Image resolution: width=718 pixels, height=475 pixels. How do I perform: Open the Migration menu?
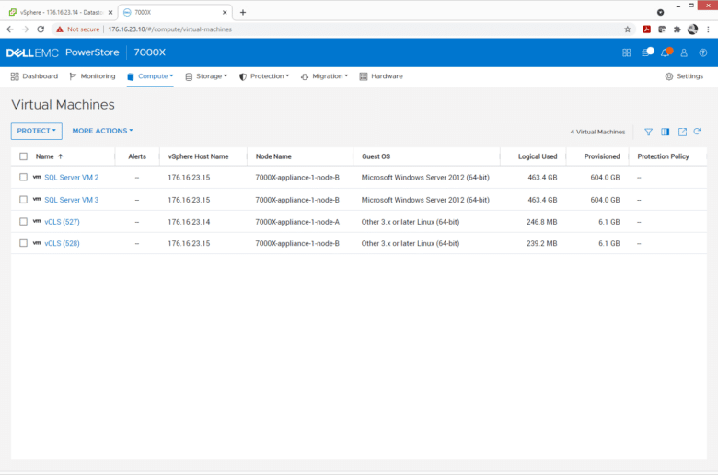pyautogui.click(x=325, y=76)
